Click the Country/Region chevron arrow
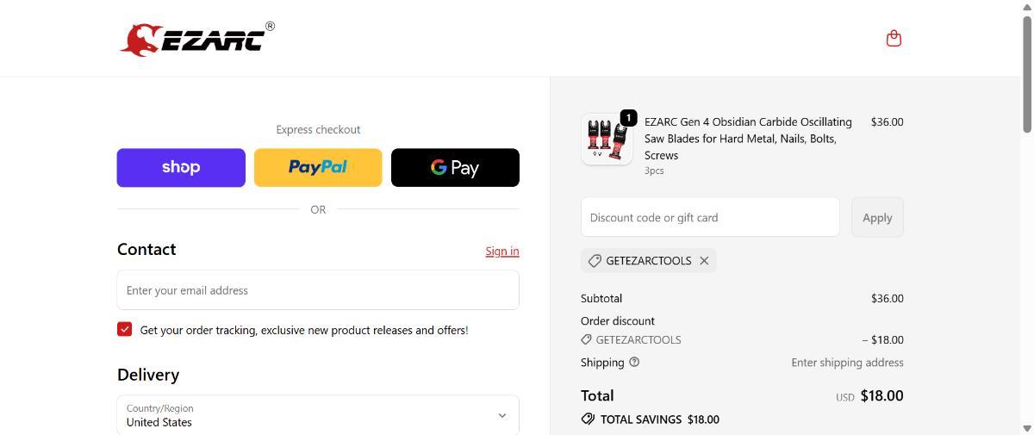Screen dimensions: 1034x435 coord(502,415)
